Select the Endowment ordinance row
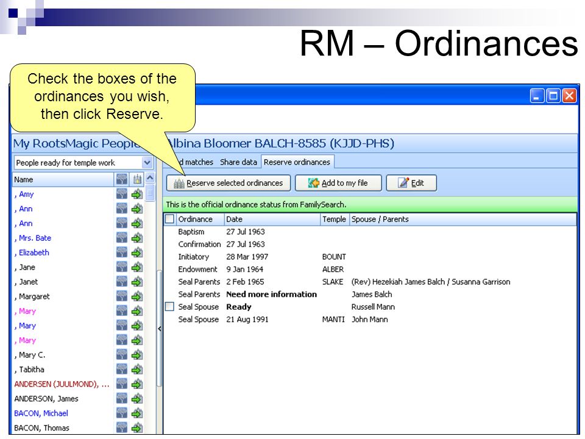 369,269
